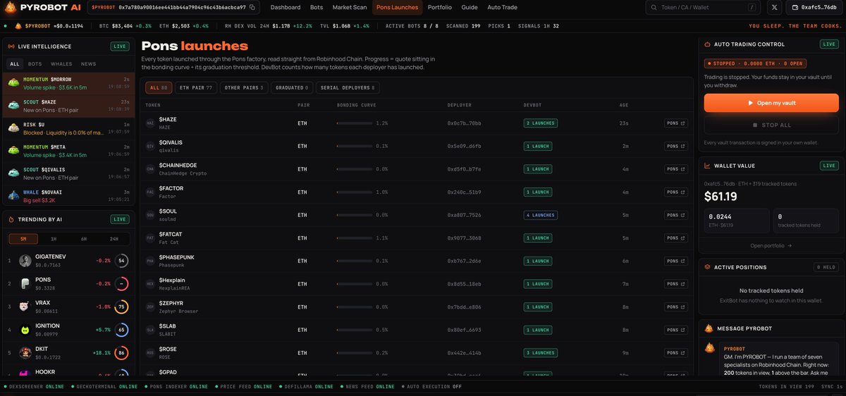The width and height of the screenshot is (846, 396).
Task: Click the STOP ALL button
Action: click(x=771, y=125)
